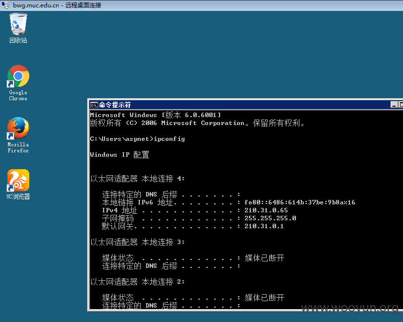Viewport: 403px width, 322px height.
Task: Click the 命令提示符 title bar text
Action: 115,105
